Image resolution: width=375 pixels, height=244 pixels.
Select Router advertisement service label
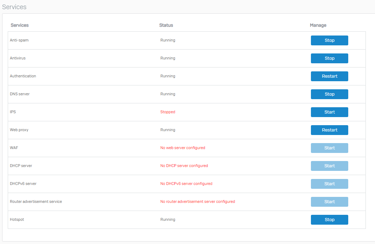36,201
